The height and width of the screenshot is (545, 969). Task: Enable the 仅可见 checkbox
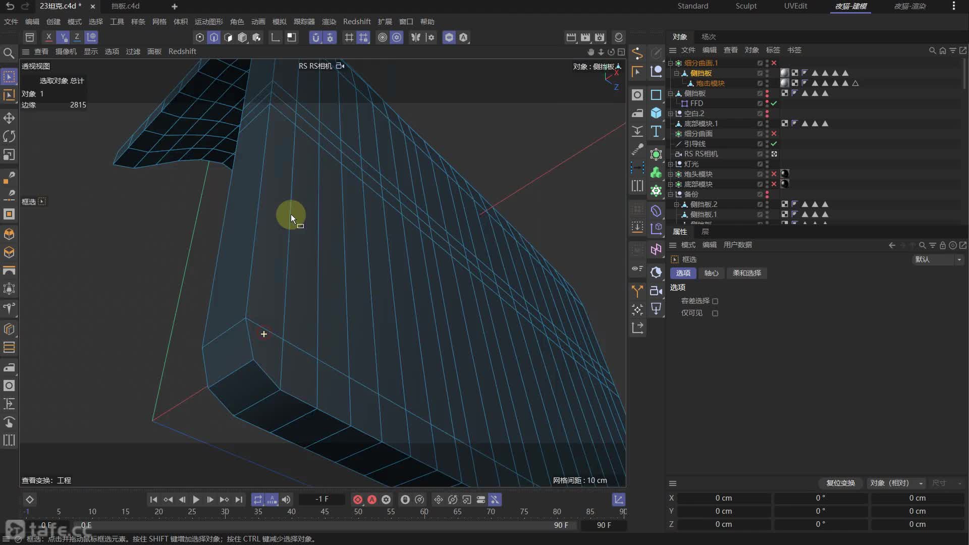[715, 313]
